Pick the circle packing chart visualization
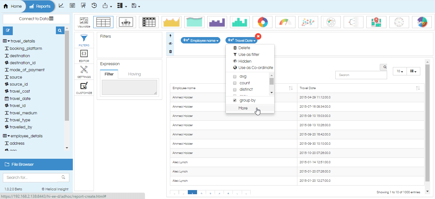The image size is (435, 199). pyautogui.click(x=331, y=22)
